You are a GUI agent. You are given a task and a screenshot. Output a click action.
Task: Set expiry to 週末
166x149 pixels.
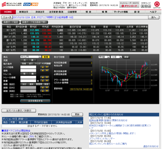[31, 84]
